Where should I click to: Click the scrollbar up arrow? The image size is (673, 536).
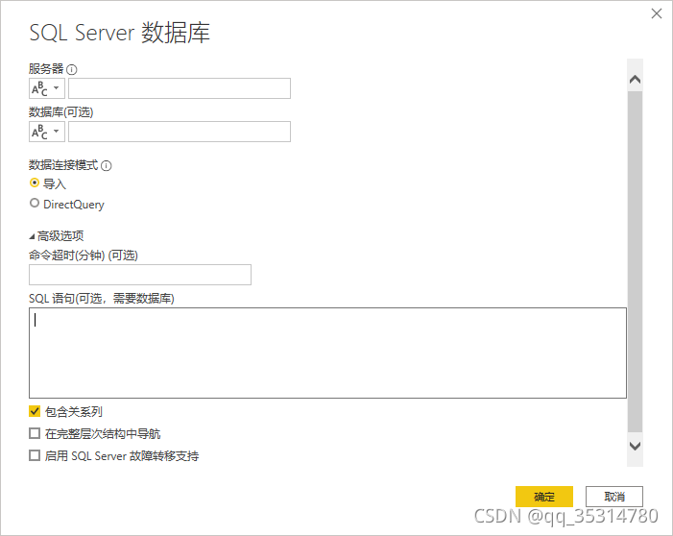click(x=635, y=80)
